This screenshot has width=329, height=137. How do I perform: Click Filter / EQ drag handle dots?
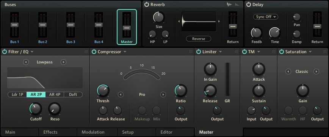coord(86,52)
